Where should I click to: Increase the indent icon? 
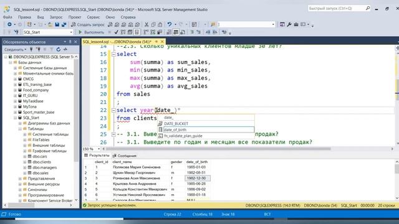(x=214, y=32)
